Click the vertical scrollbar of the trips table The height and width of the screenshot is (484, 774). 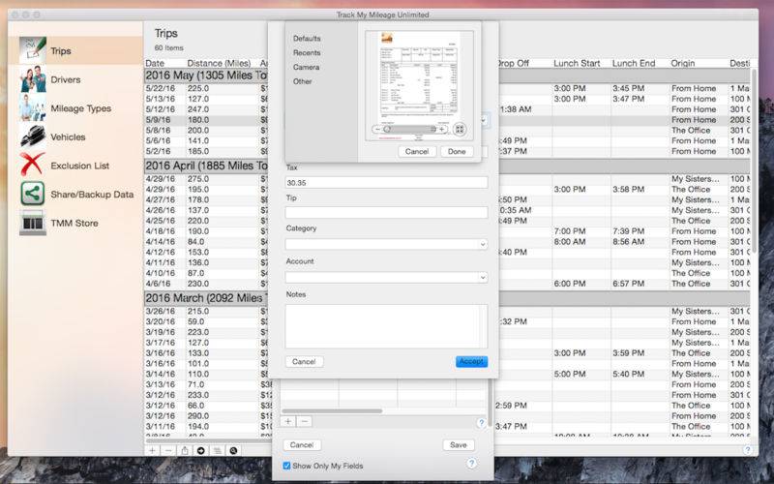754,161
